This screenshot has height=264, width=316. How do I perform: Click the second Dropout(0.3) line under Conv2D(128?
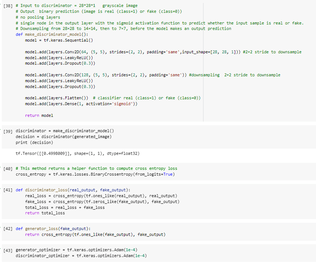click(60, 87)
